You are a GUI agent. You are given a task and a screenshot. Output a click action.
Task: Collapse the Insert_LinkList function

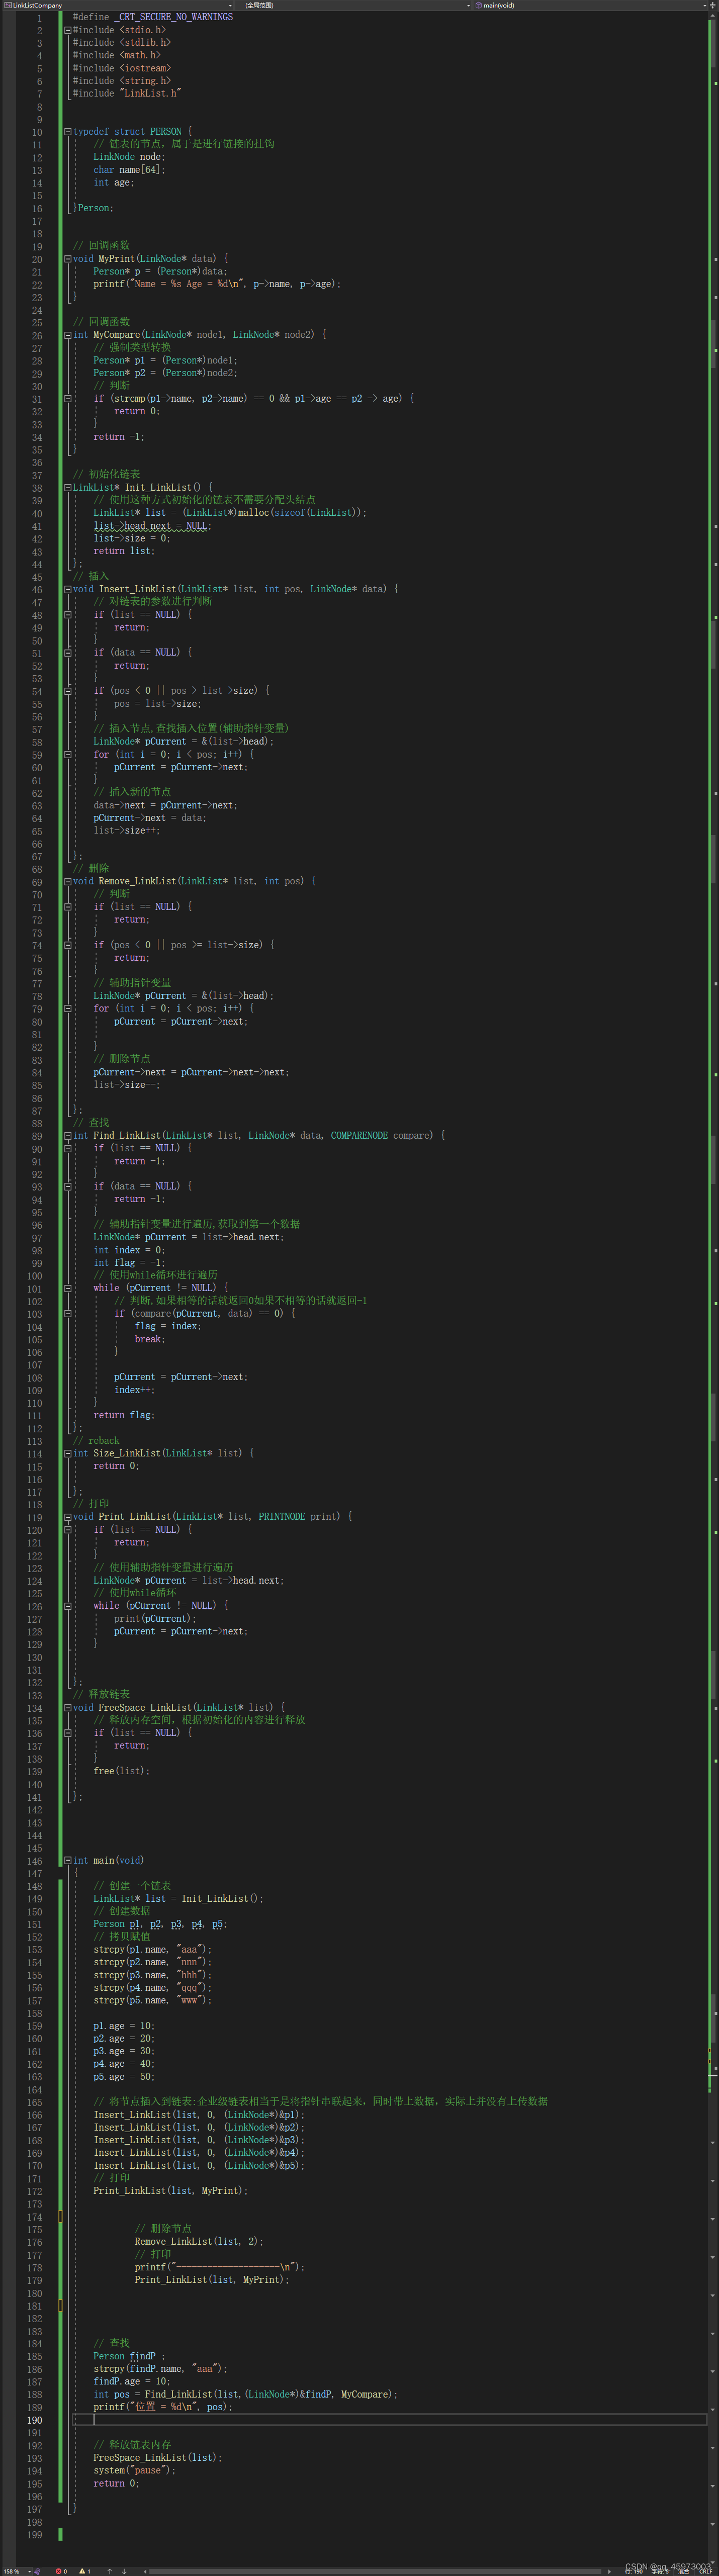(x=68, y=589)
